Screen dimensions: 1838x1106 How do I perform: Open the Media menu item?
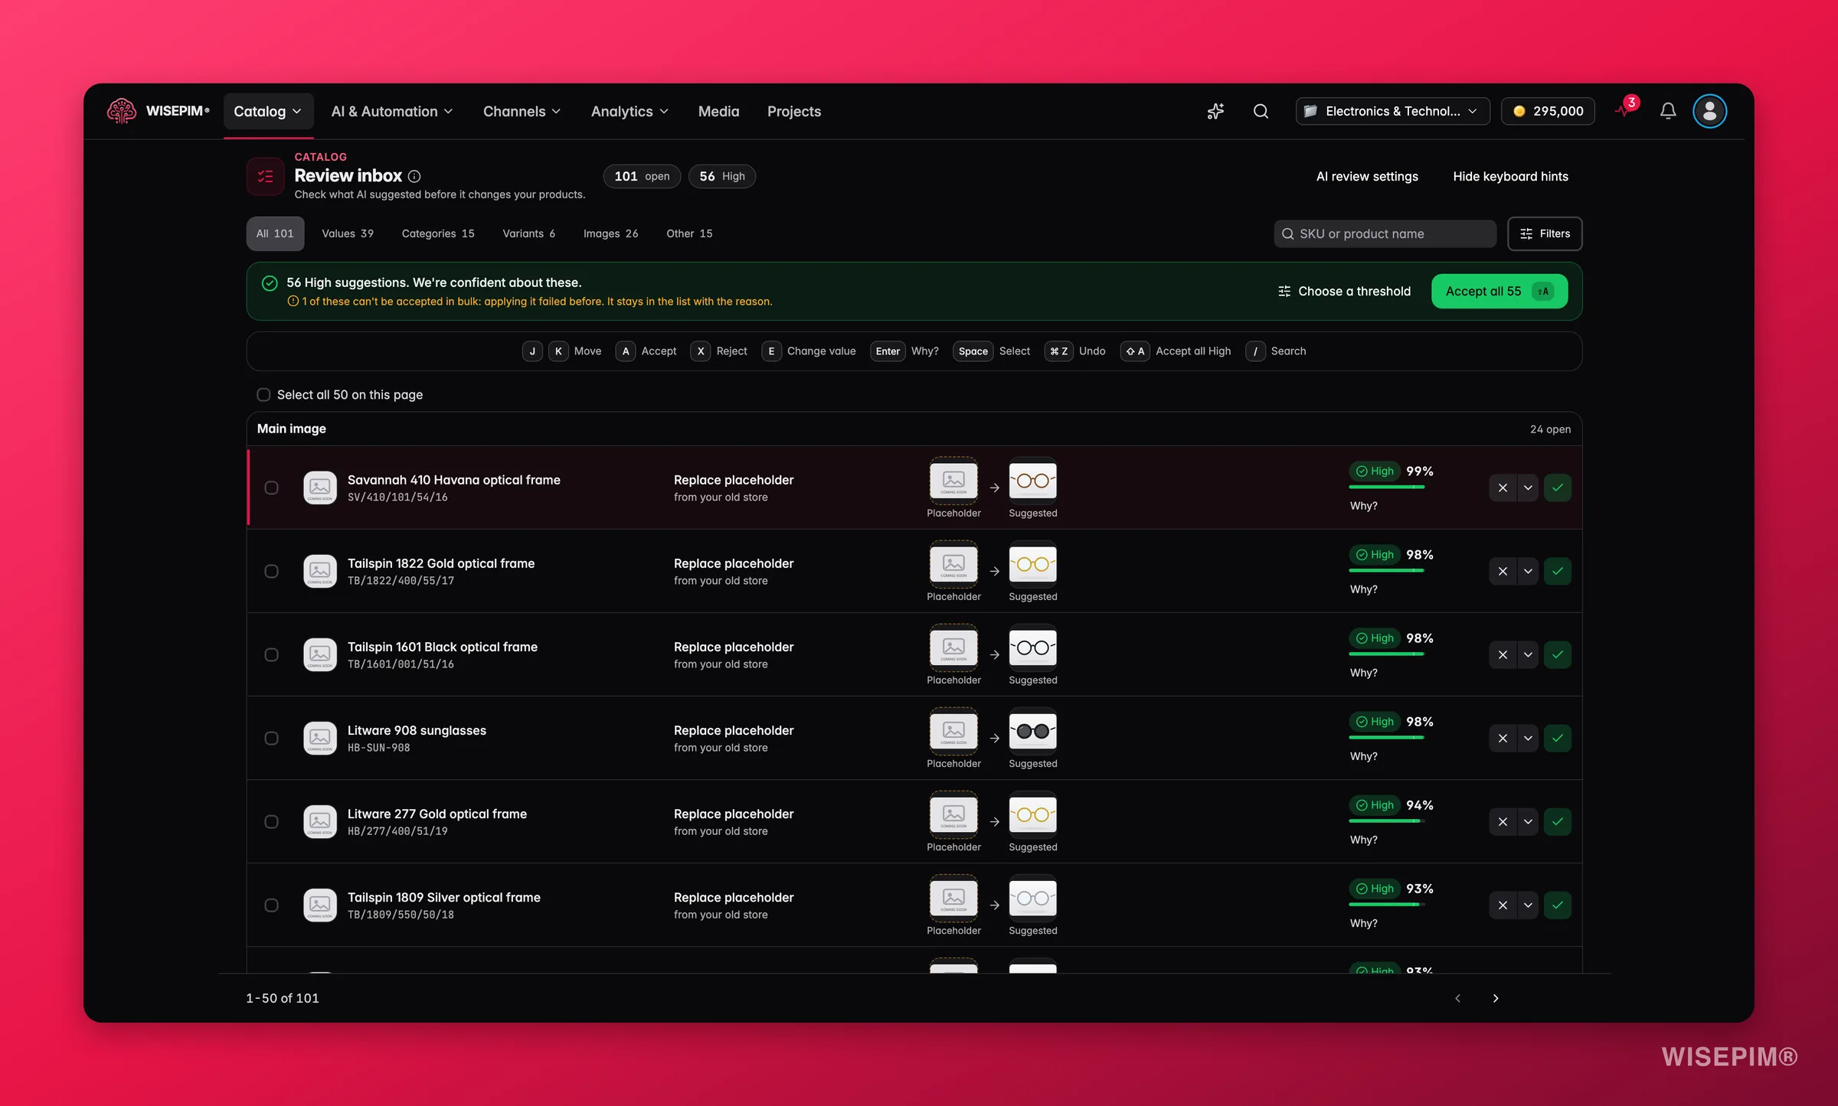718,112
